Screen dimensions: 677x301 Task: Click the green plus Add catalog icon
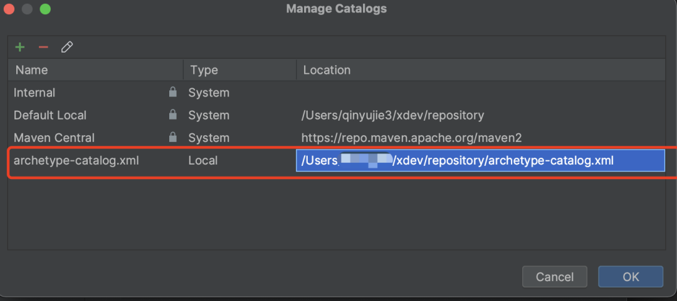[x=20, y=47]
